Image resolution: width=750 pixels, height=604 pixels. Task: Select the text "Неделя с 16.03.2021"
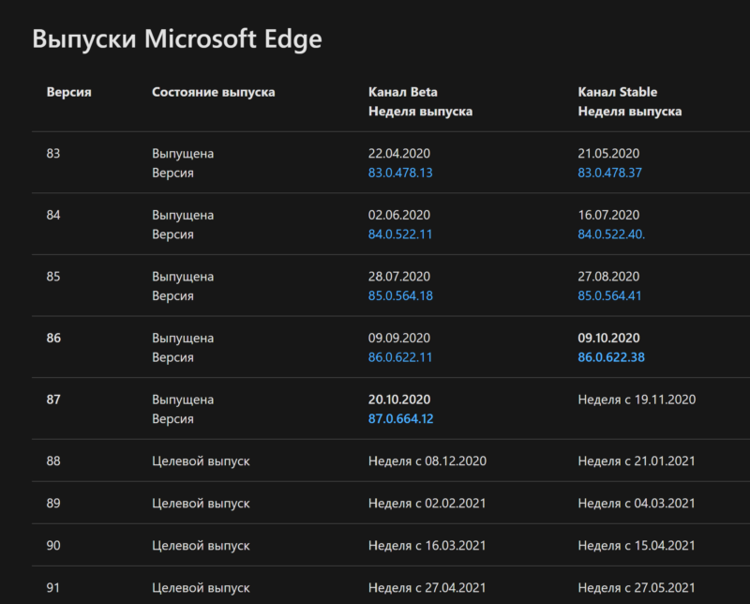pyautogui.click(x=427, y=546)
